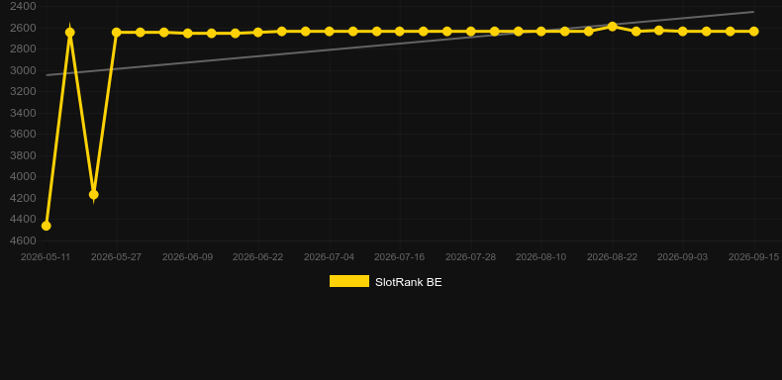Click the x-axis date label 2026-09-15
This screenshot has height=380, width=782.
(x=753, y=257)
